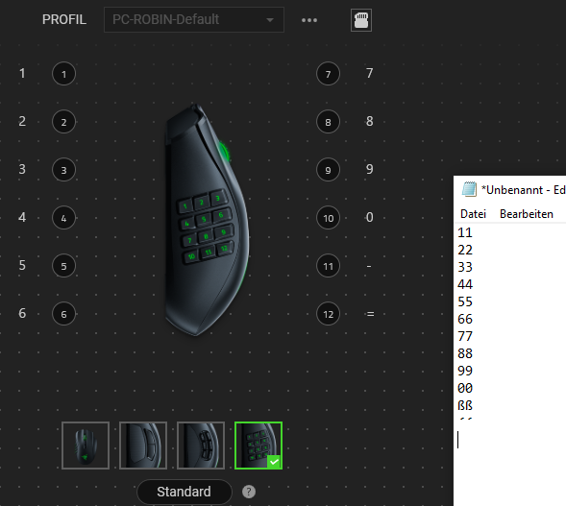This screenshot has height=506, width=566.
Task: Click the Standard button
Action: point(185,492)
